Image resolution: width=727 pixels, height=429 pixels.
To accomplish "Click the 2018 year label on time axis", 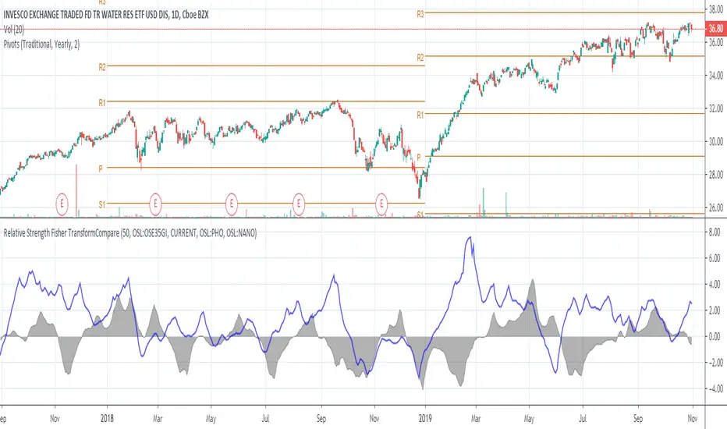I will tap(107, 418).
